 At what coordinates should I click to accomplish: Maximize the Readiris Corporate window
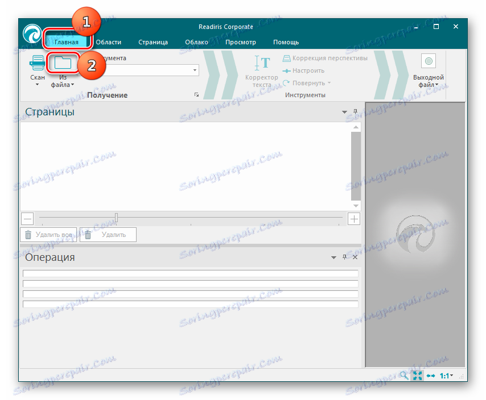tap(436, 27)
